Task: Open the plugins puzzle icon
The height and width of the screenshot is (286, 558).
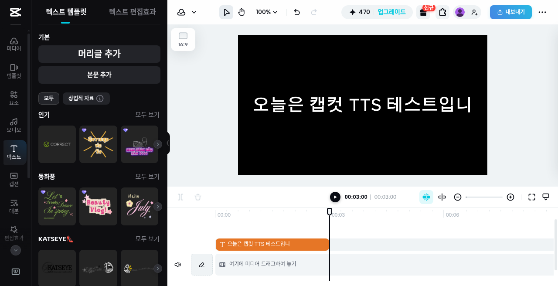Action: pyautogui.click(x=442, y=12)
